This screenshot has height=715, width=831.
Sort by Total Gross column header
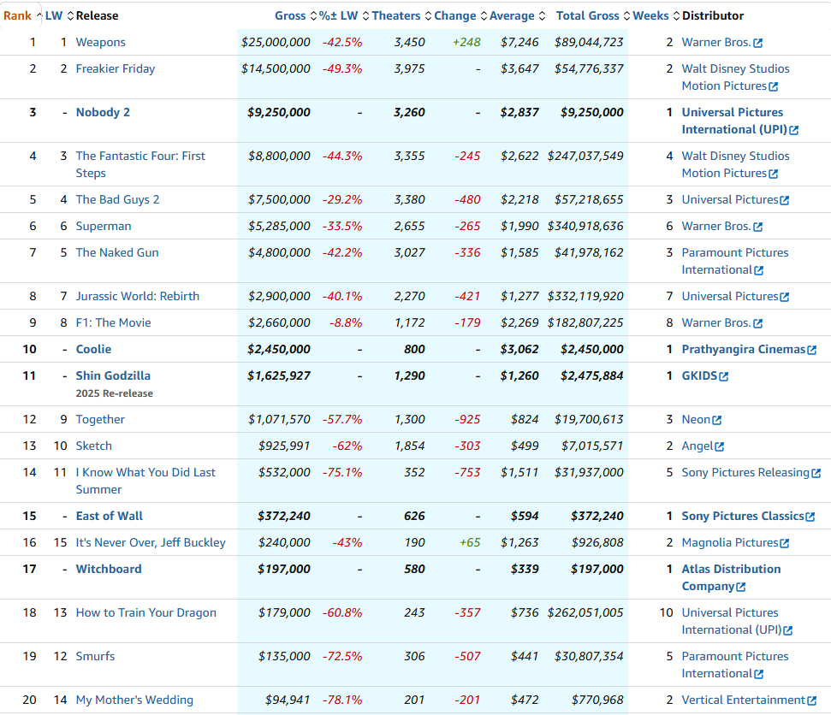(x=587, y=15)
